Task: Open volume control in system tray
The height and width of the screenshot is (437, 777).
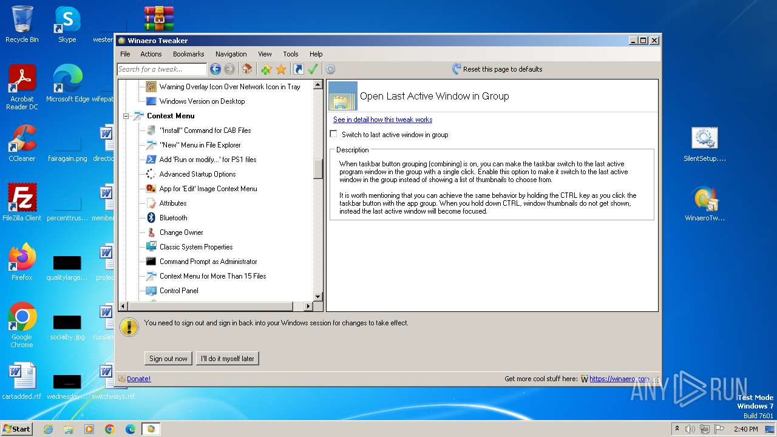Action: point(690,429)
